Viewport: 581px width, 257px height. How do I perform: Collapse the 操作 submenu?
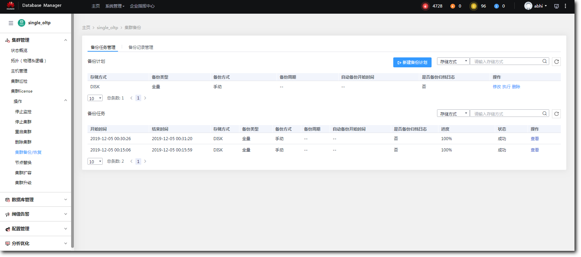(66, 100)
